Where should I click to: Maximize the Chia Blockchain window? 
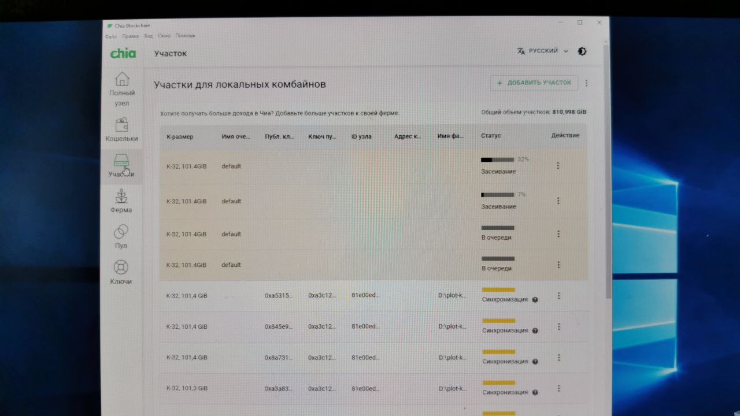click(x=580, y=23)
